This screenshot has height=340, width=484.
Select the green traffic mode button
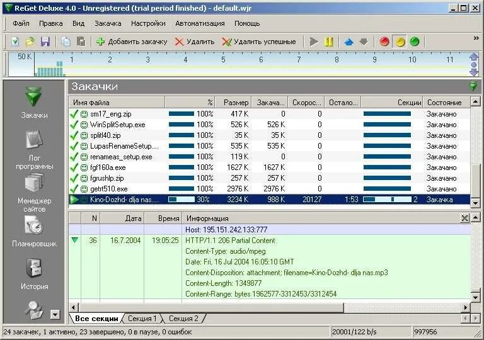[x=415, y=42]
